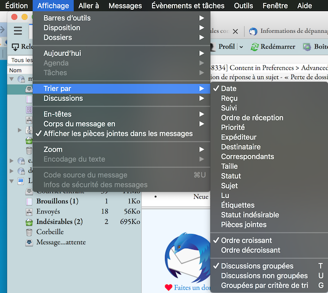
Task: Sort messages by Étiquettes
Action: pyautogui.click(x=269, y=205)
